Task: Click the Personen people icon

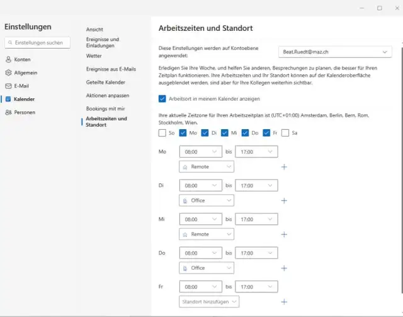Action: pos(8,112)
